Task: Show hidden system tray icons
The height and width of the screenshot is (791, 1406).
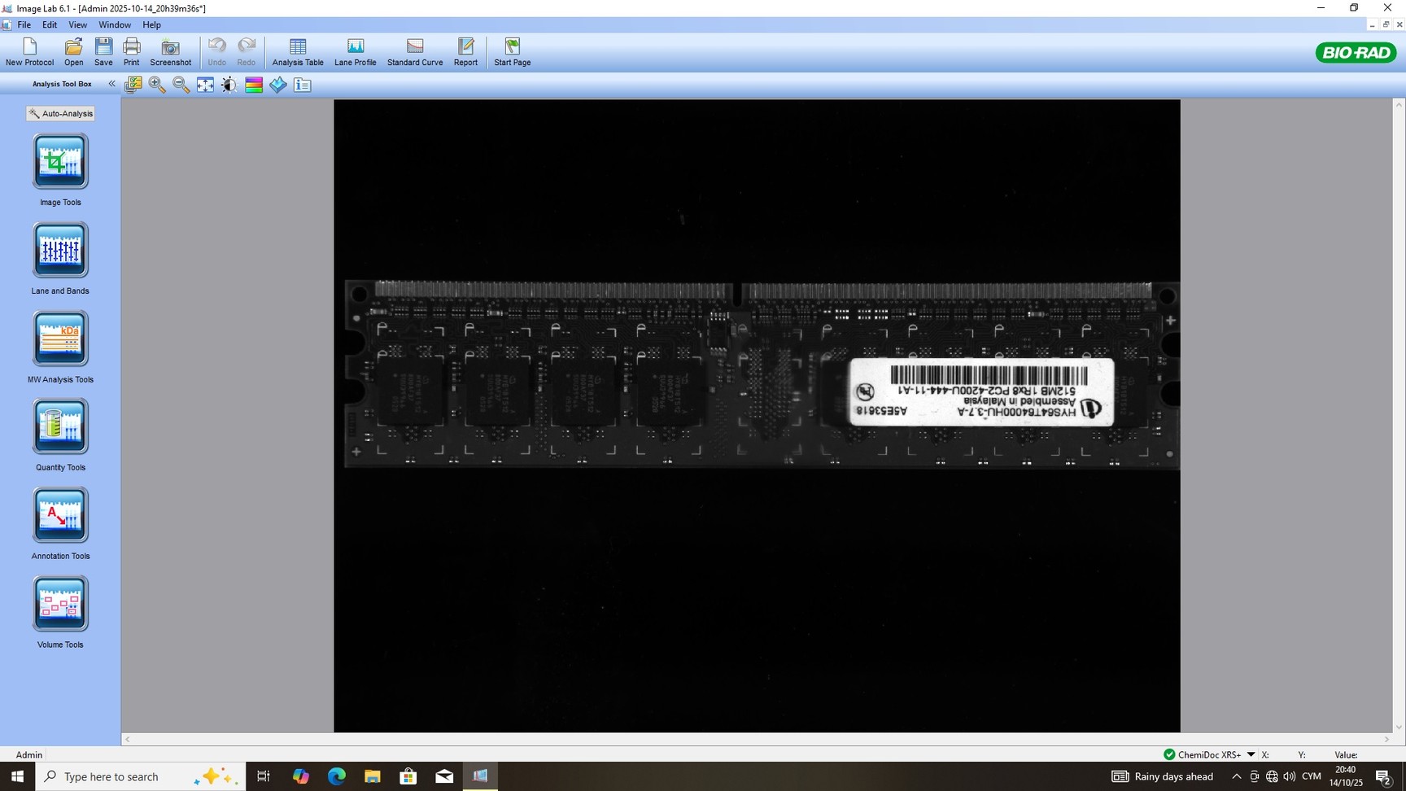Action: click(x=1236, y=776)
